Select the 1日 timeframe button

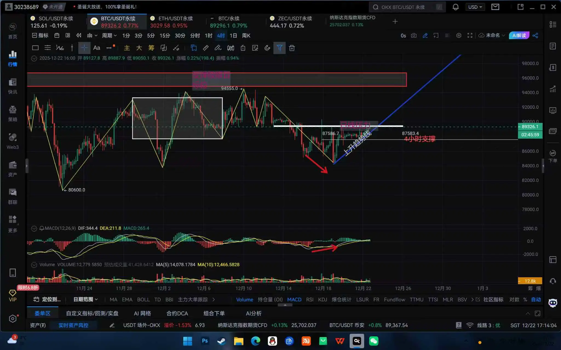click(x=233, y=36)
